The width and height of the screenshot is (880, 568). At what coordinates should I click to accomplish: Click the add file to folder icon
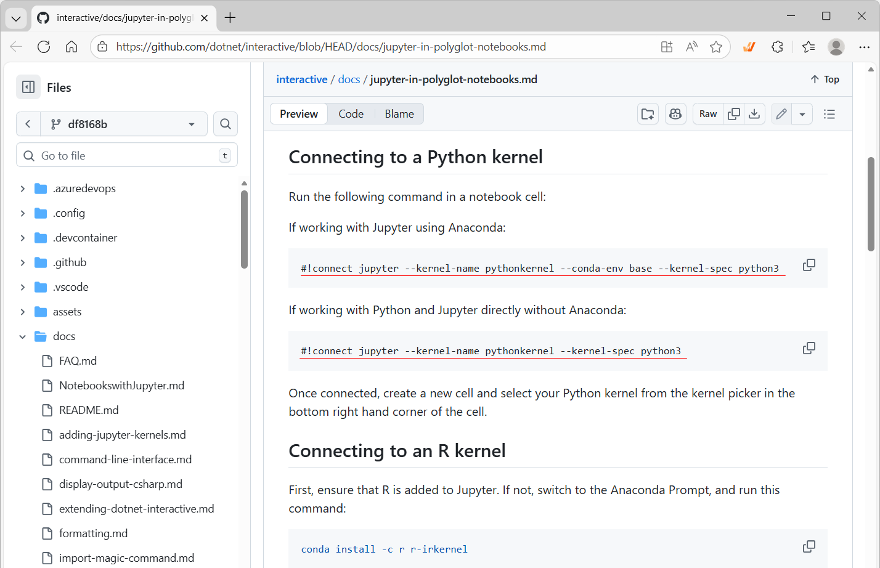648,114
